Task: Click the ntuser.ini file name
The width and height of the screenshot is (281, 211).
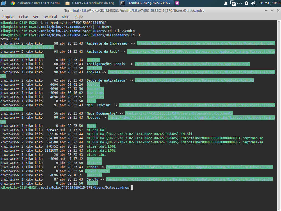Action: coord(96,155)
